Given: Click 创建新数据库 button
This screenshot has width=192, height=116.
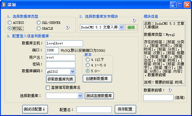Looking at the screenshot, I should pos(97,79).
